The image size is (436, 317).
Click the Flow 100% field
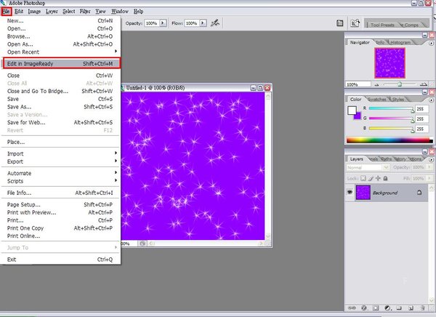192,23
